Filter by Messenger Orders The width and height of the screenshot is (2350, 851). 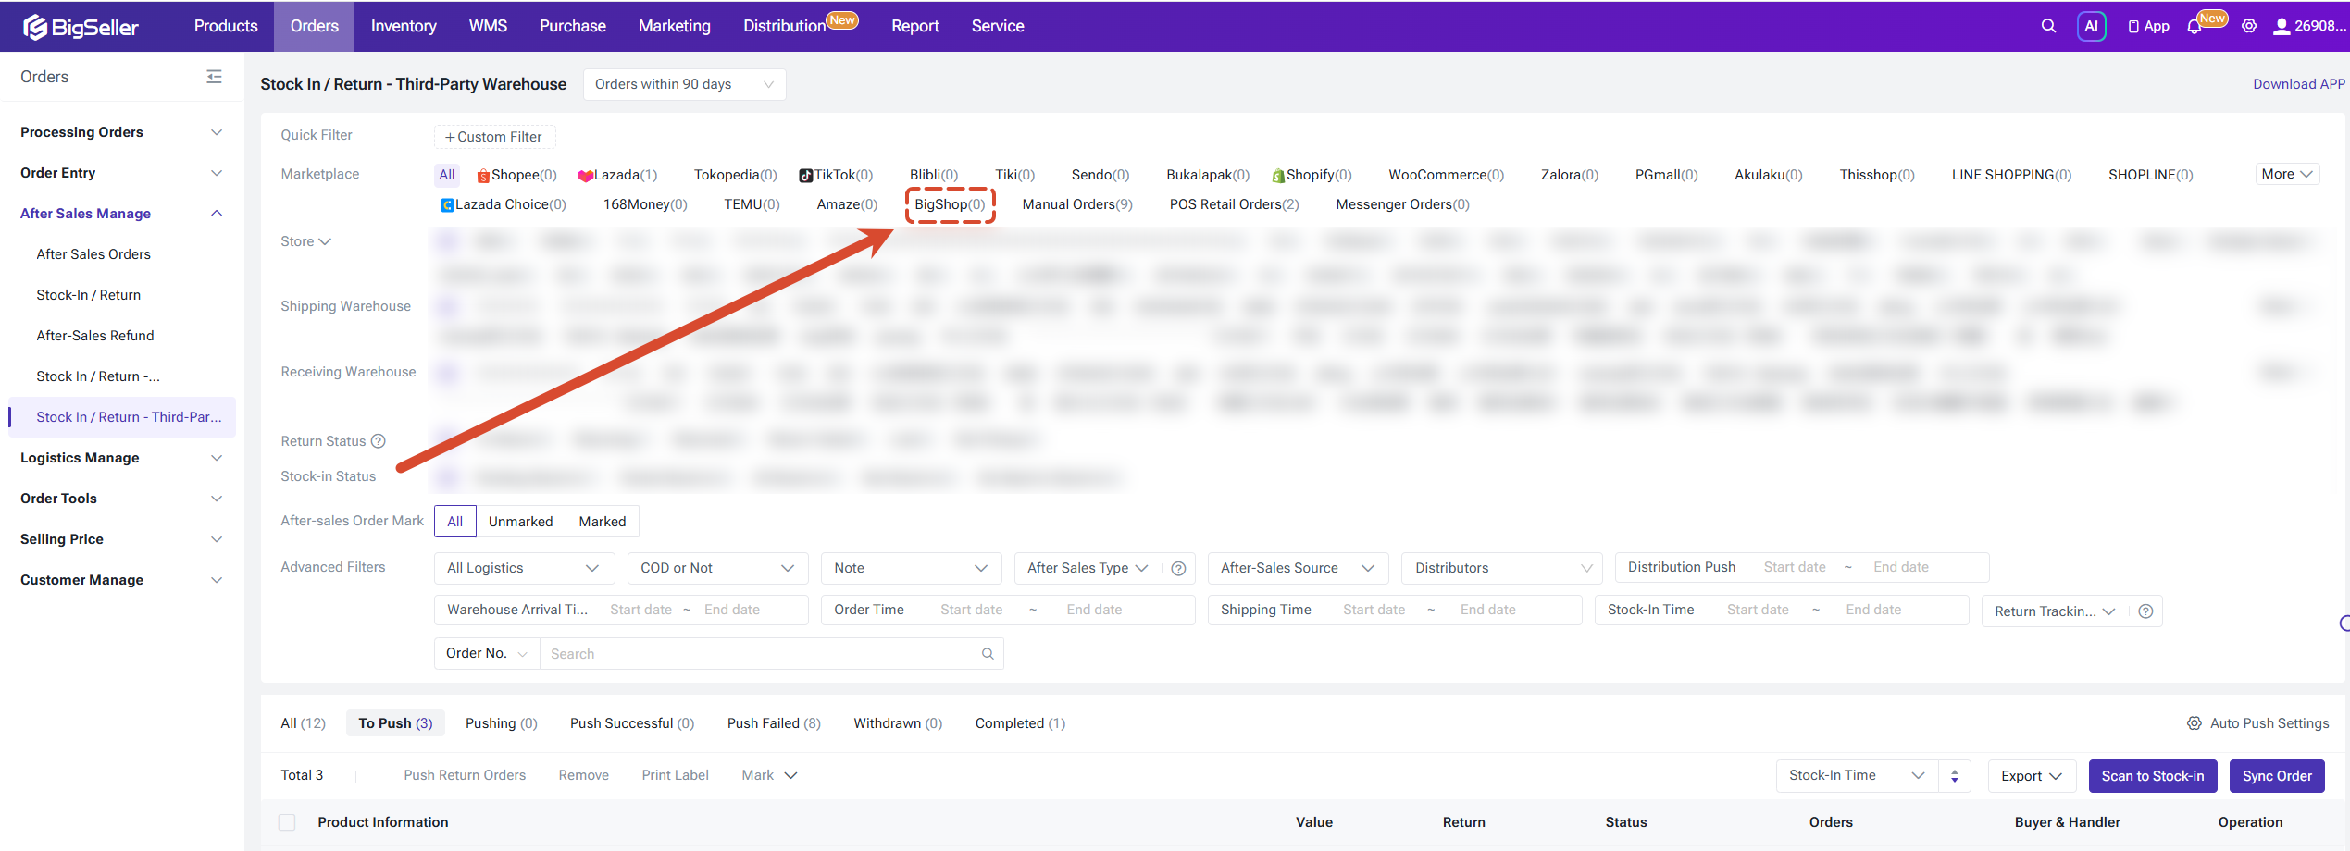[1402, 204]
